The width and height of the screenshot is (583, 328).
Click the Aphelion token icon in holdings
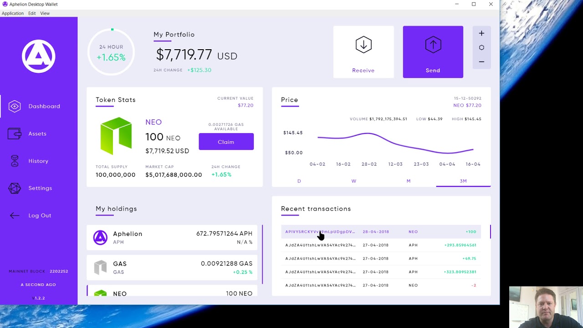(x=100, y=237)
